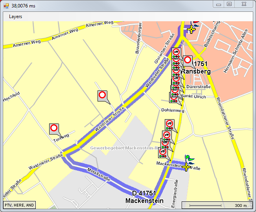Click the restriction sign marker above Waldnieler Straße

pos(102,95)
